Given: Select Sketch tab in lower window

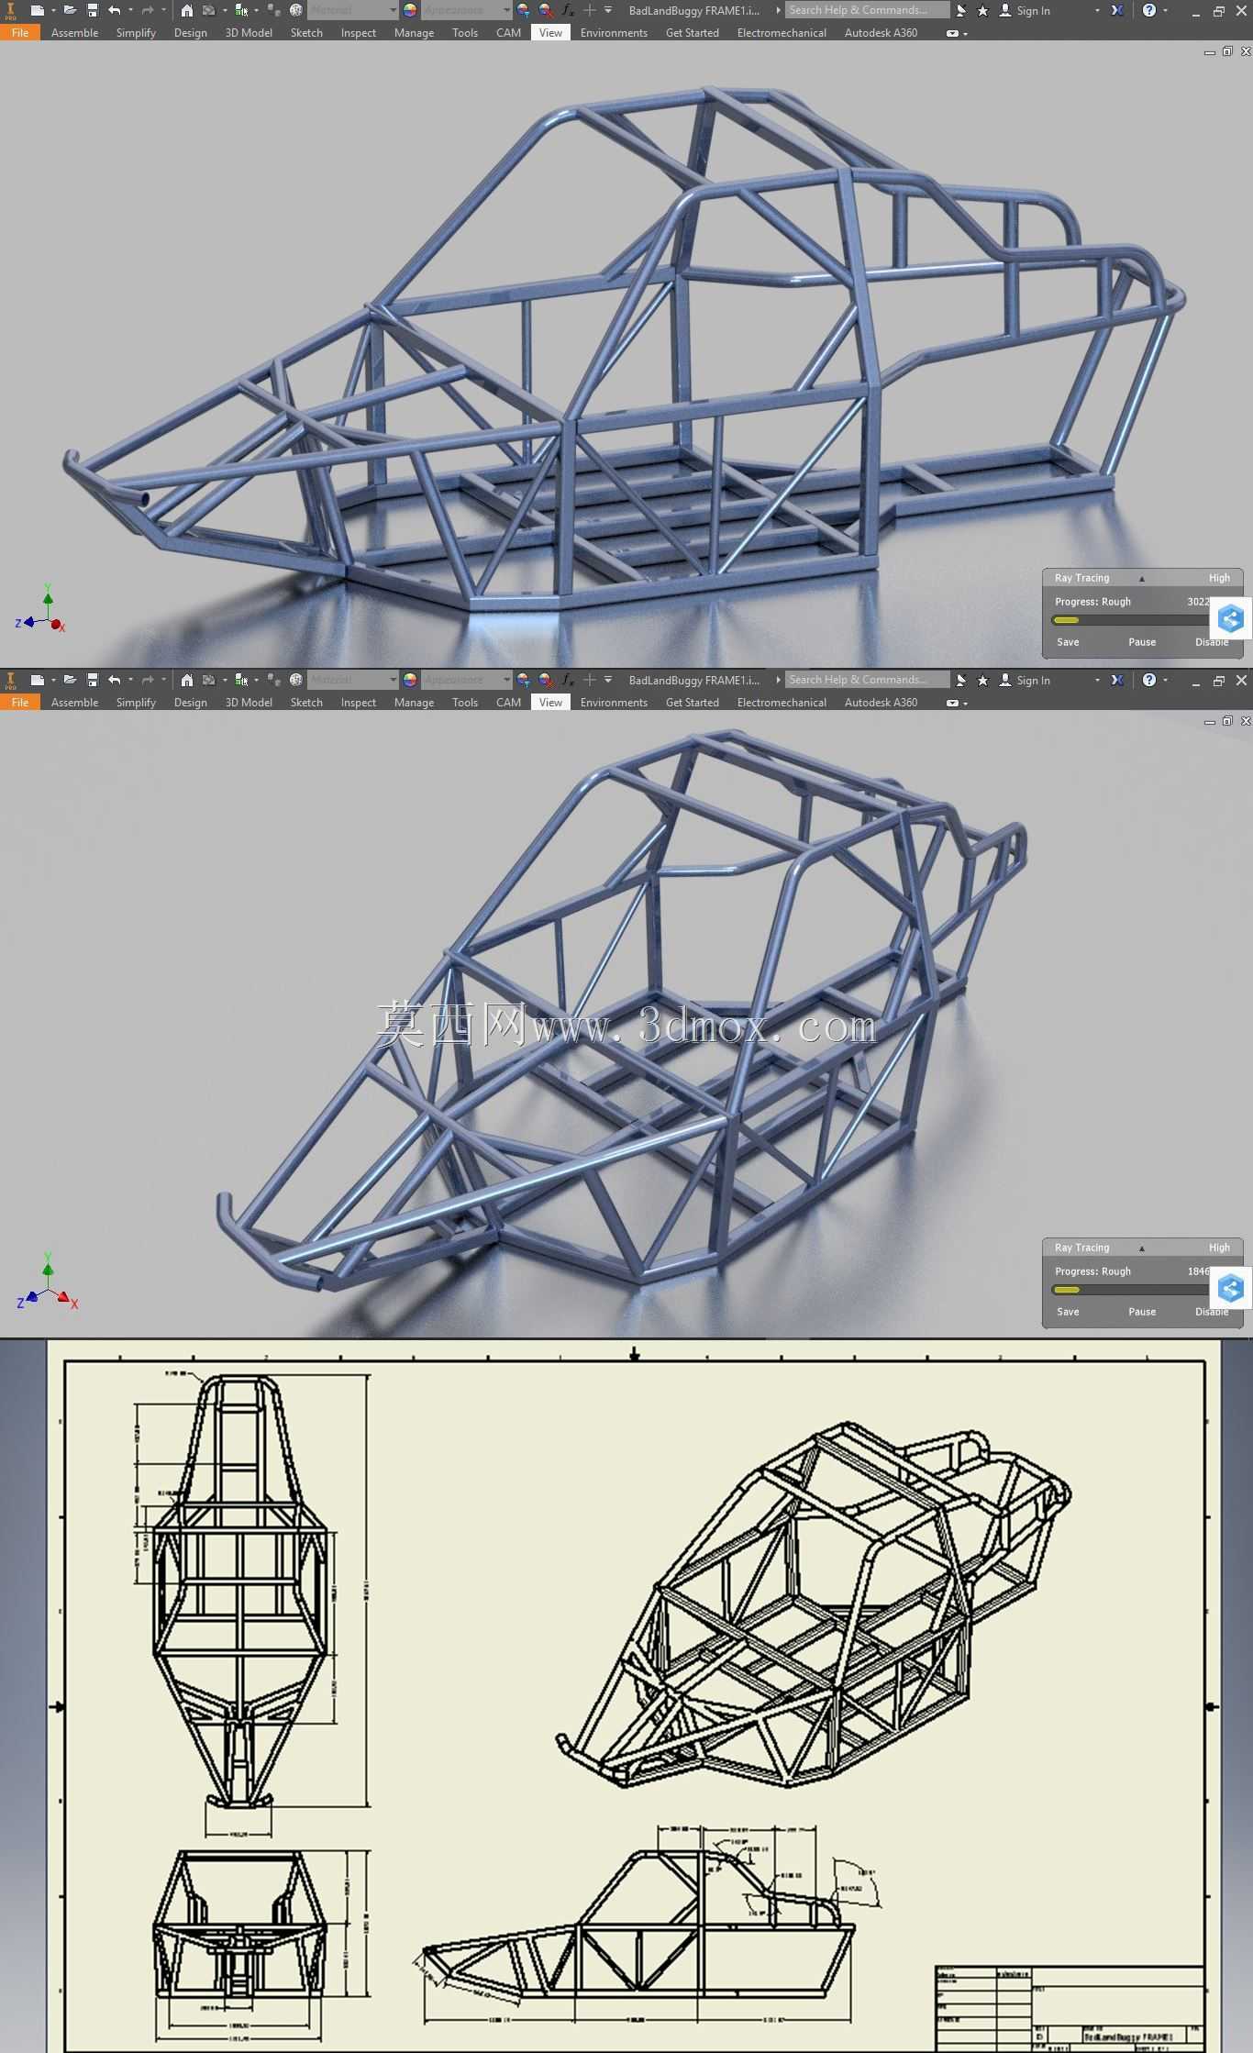Looking at the screenshot, I should pyautogui.click(x=306, y=703).
